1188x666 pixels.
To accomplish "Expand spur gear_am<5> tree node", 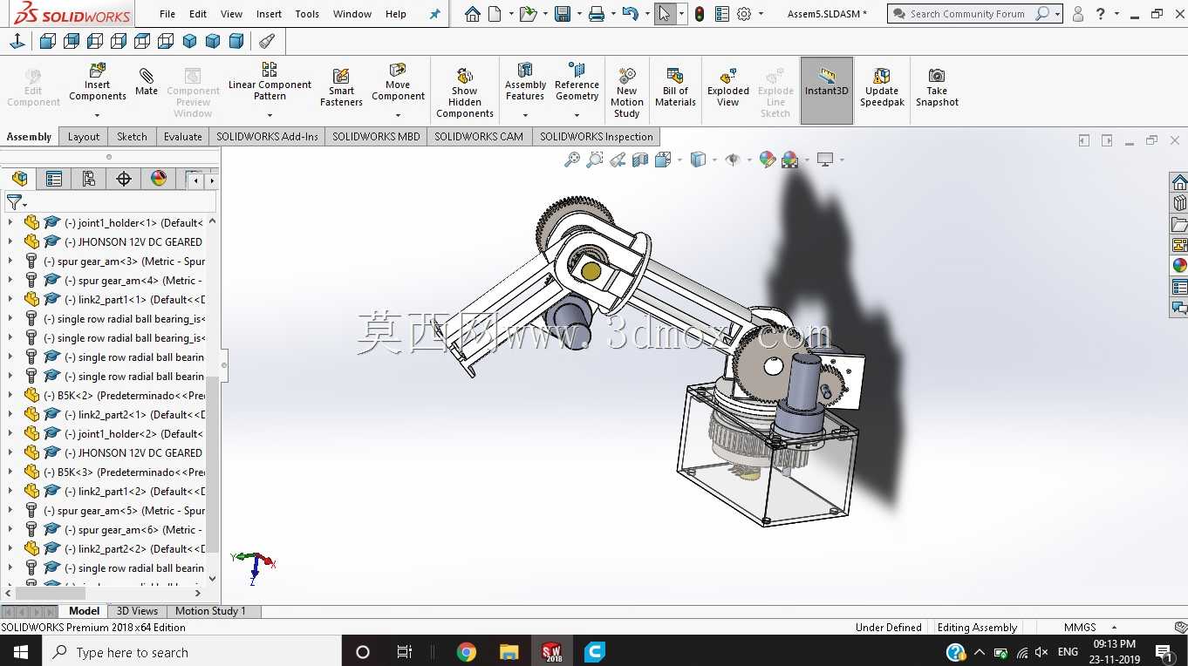I will point(10,510).
